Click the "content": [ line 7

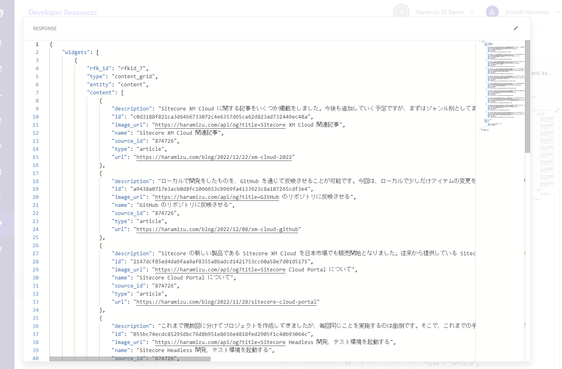click(105, 93)
